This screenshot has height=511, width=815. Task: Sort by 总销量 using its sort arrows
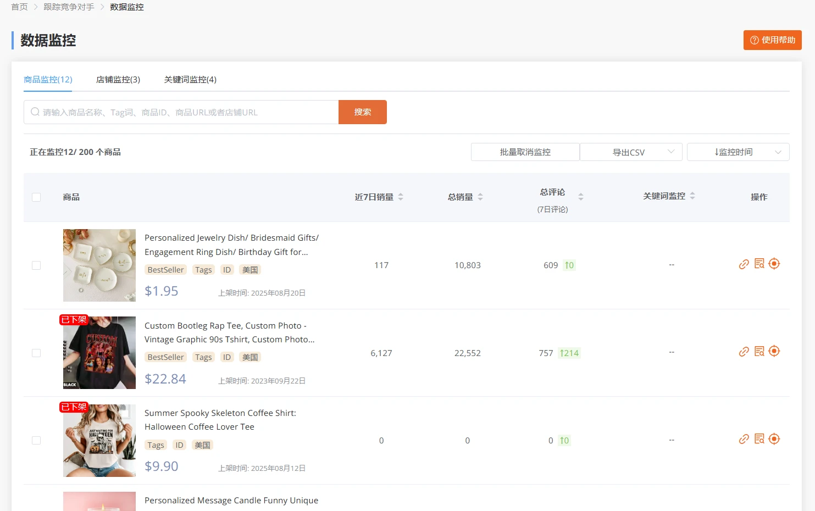(x=480, y=197)
